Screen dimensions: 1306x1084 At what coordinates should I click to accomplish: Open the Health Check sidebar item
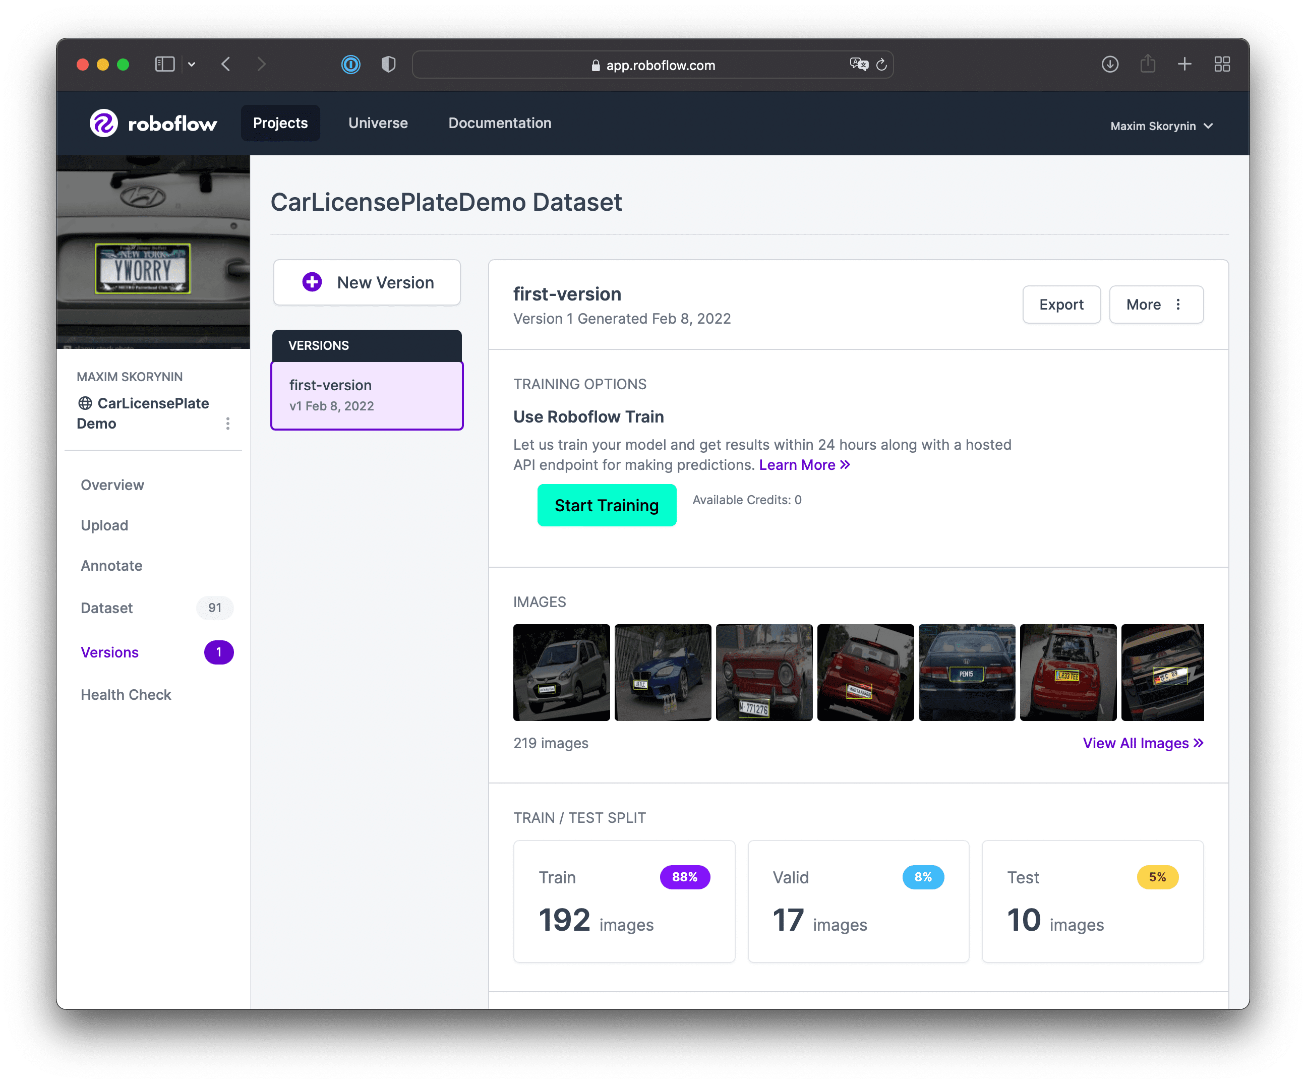pyautogui.click(x=126, y=695)
